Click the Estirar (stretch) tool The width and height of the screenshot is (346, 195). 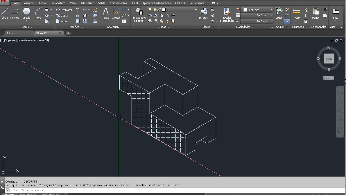62,21
